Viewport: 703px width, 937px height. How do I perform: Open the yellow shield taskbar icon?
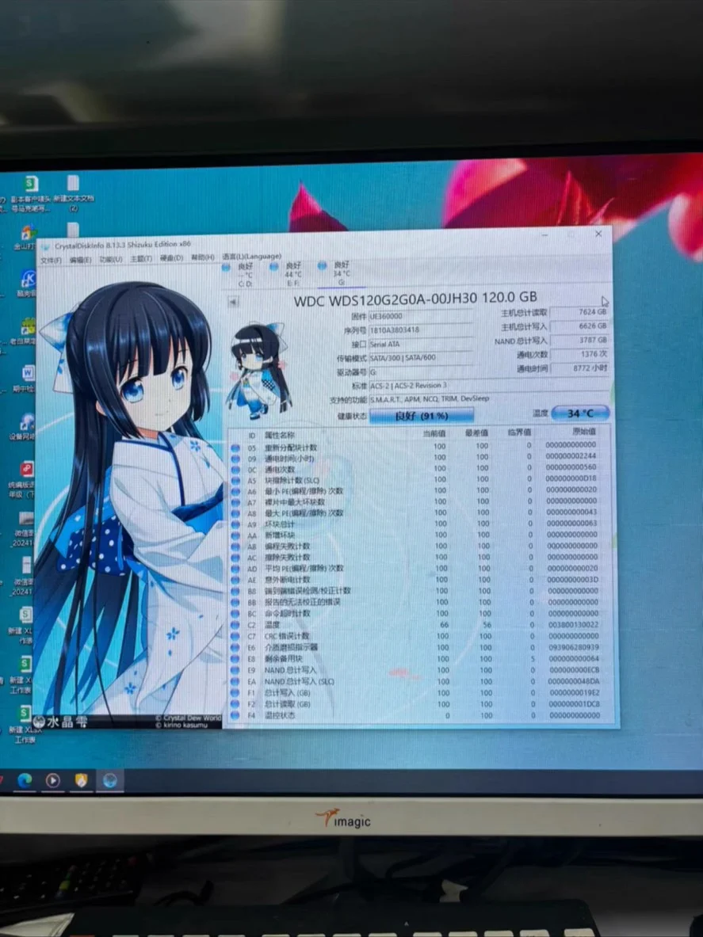tap(82, 780)
